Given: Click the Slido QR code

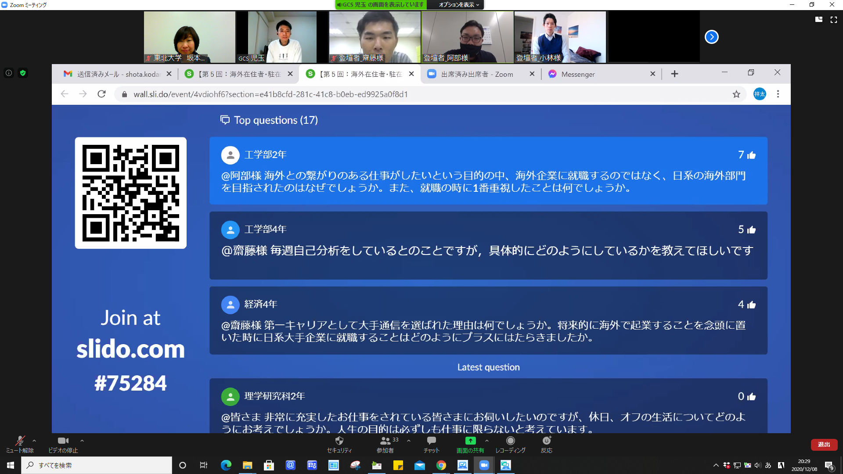Looking at the screenshot, I should [x=130, y=193].
